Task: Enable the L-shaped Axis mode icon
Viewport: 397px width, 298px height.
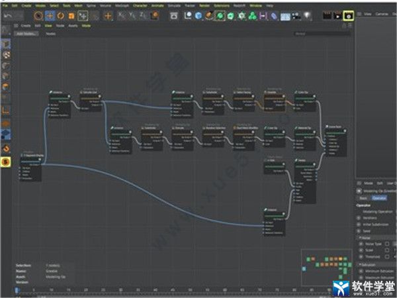Action: (6, 110)
